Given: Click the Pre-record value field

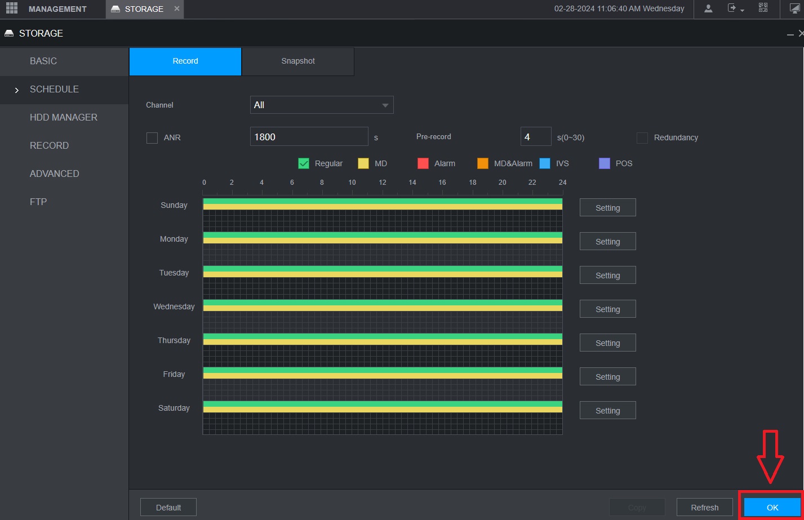Looking at the screenshot, I should pos(536,136).
